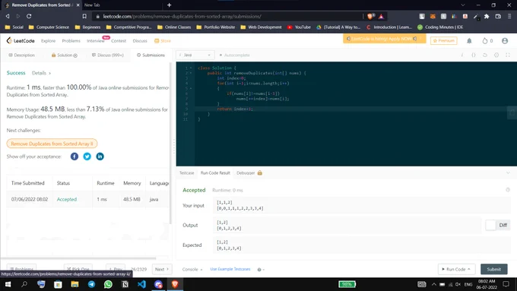Toggle the Diff switch
Image resolution: width=517 pixels, height=291 pixels.
coord(497,225)
